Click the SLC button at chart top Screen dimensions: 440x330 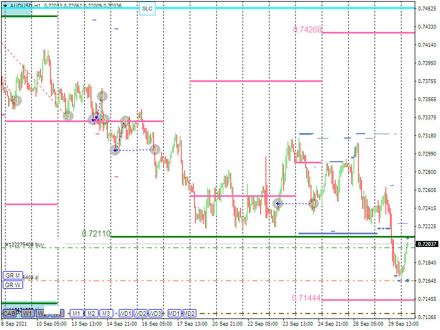(x=147, y=9)
